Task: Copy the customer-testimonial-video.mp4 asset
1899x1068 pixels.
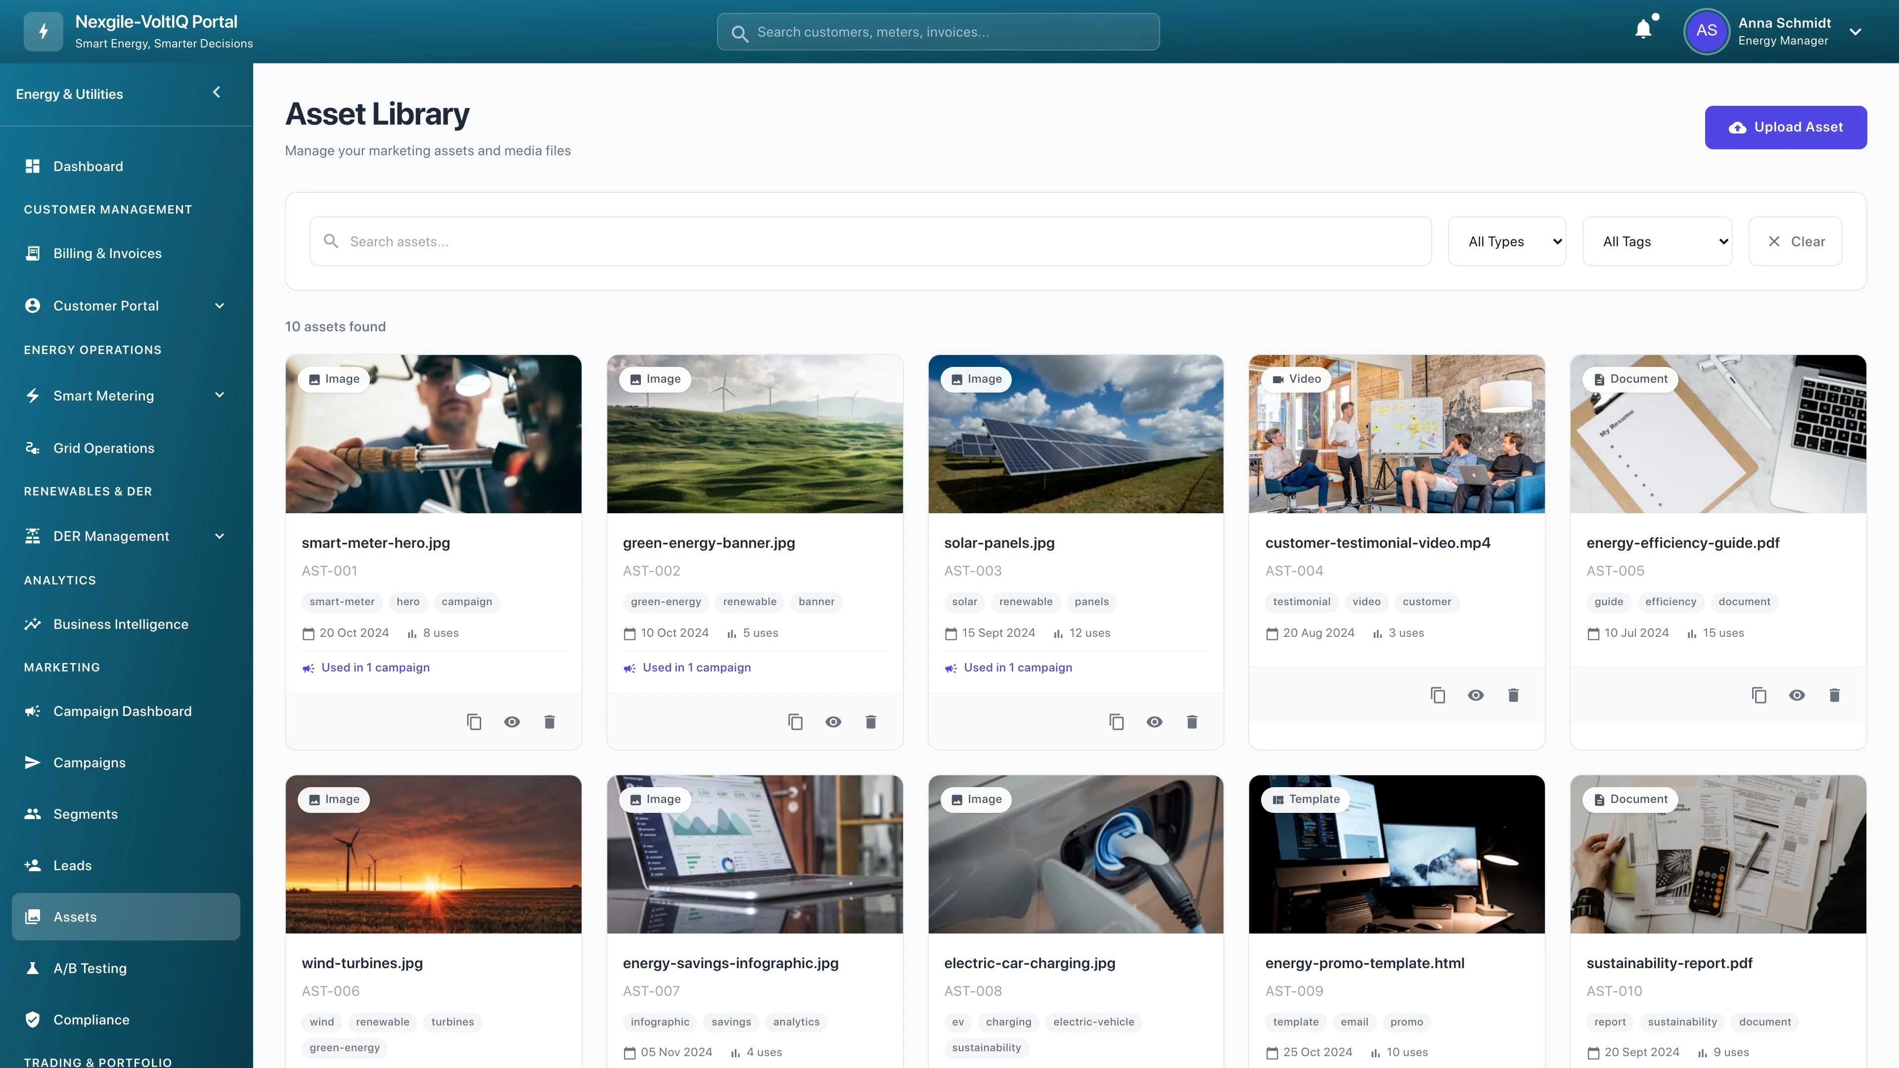Action: pos(1438,695)
